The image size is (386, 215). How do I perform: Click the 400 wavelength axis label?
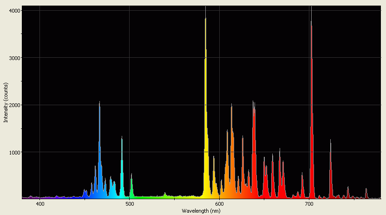click(x=40, y=204)
